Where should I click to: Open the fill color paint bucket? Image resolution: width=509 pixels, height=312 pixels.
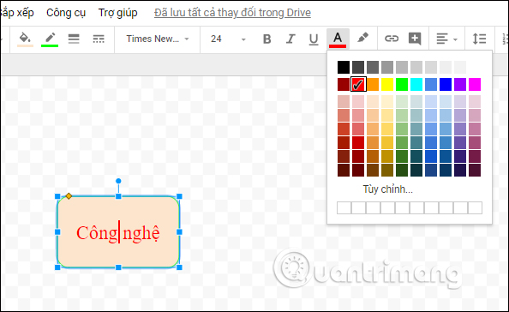26,39
